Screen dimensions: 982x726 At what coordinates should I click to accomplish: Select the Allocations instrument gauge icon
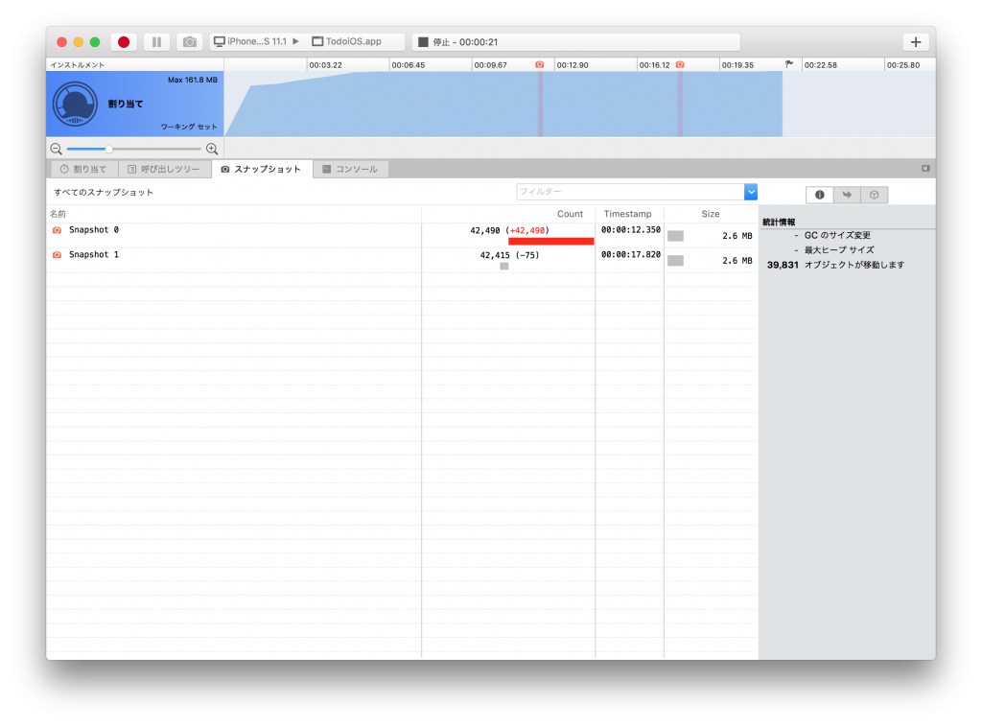tap(75, 104)
